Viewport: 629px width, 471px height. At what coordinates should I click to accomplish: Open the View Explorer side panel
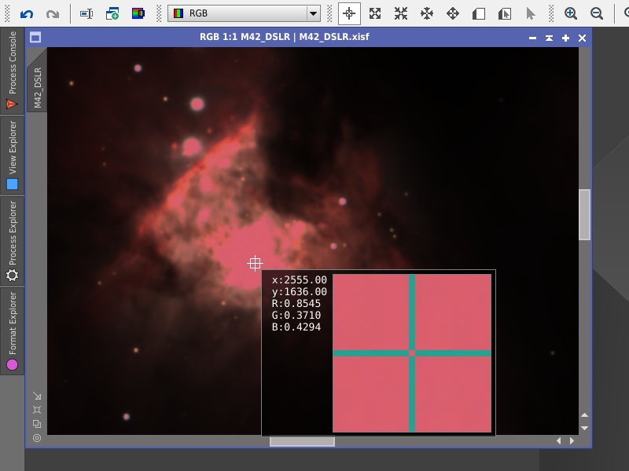coord(12,155)
